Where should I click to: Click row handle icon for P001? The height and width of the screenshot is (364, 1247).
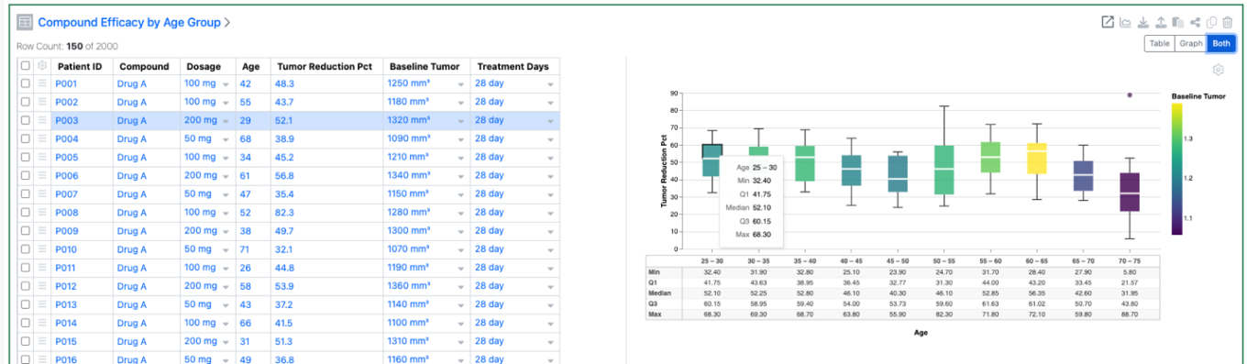coord(42,83)
